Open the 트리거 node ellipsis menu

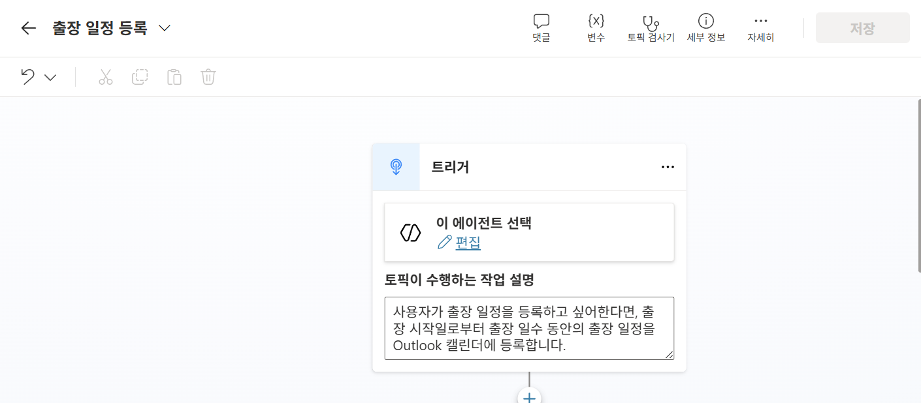pyautogui.click(x=667, y=167)
